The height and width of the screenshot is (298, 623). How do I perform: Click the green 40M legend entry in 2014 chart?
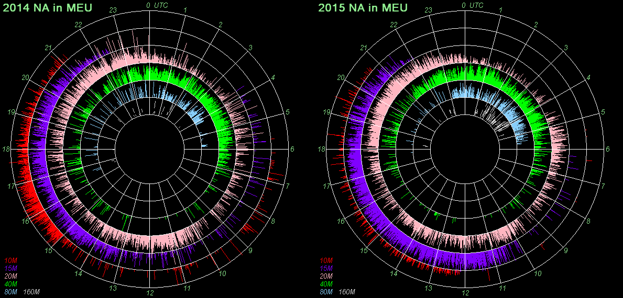click(11, 284)
